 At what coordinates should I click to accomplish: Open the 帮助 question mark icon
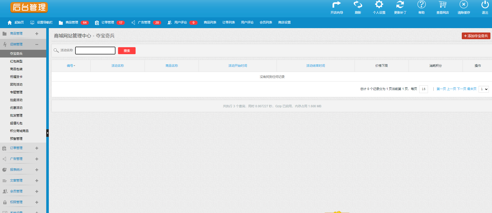click(421, 4)
